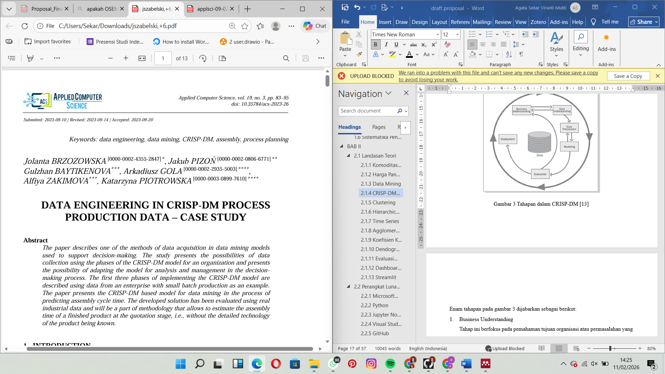Open Import favorites bookmark in Edge

point(47,42)
